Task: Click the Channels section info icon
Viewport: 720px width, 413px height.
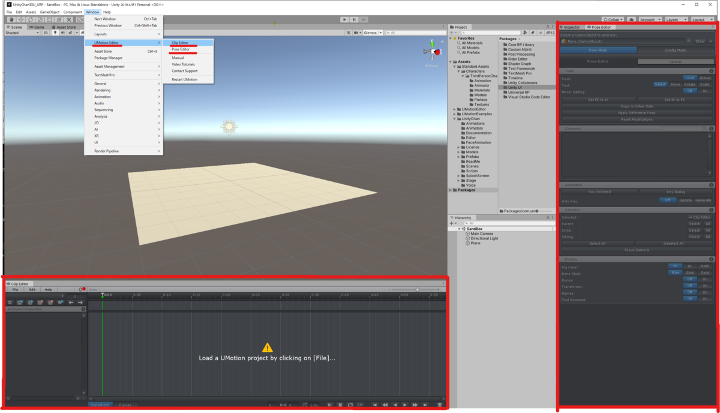Action: click(x=712, y=128)
